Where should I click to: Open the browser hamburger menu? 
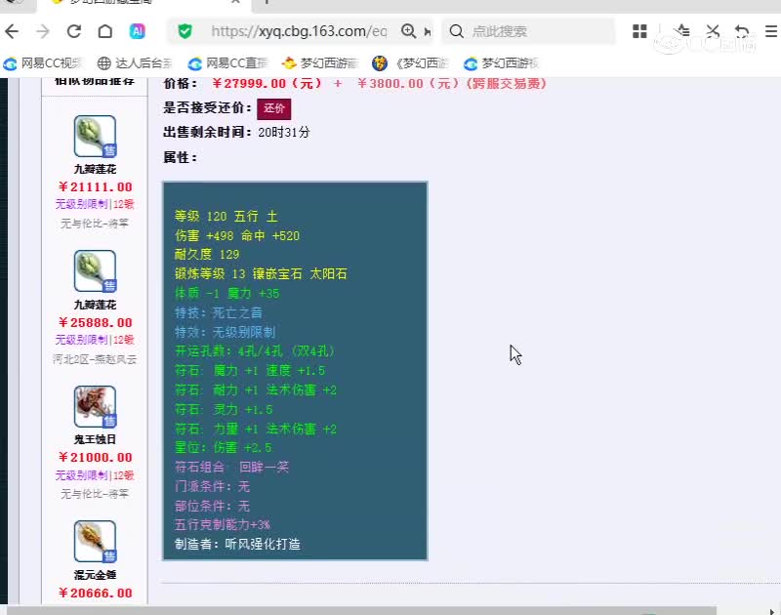(771, 31)
